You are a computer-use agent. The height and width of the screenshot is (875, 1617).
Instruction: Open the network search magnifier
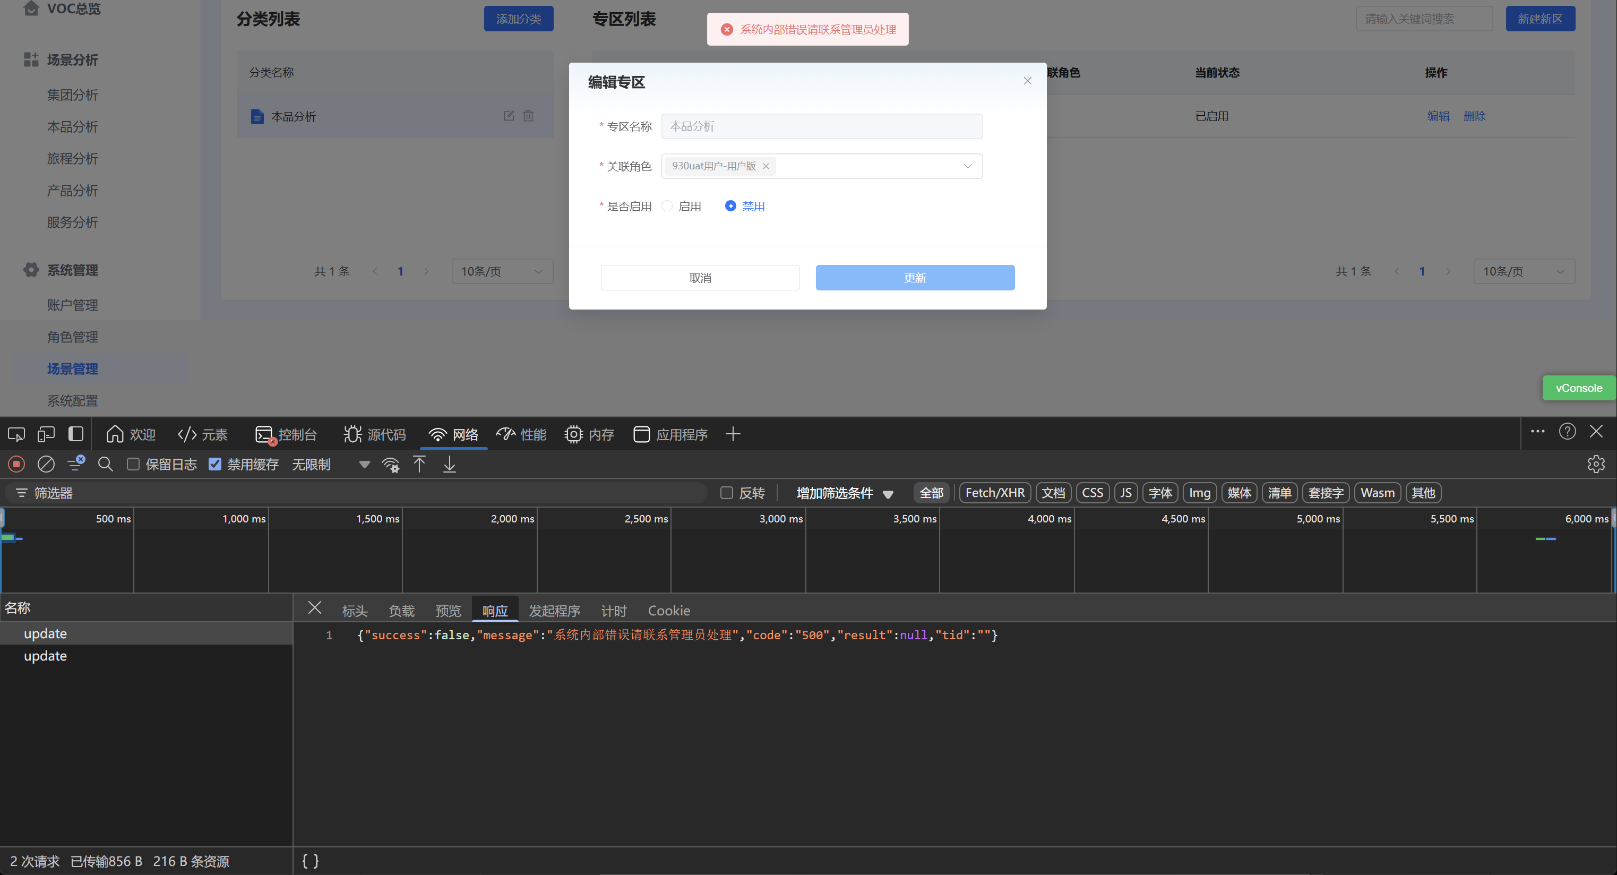106,465
